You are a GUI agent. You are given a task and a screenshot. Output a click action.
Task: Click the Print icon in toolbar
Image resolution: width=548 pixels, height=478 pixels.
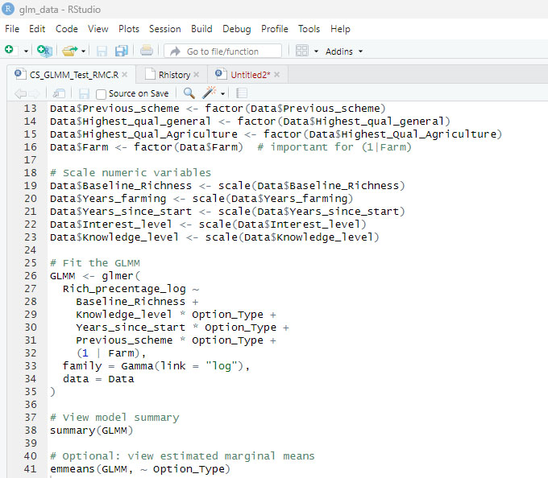coord(146,51)
